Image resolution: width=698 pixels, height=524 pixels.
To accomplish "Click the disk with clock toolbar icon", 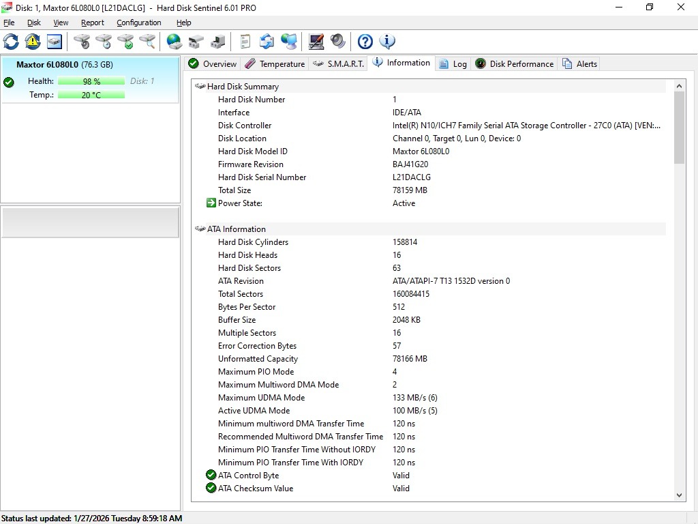I will pos(104,42).
